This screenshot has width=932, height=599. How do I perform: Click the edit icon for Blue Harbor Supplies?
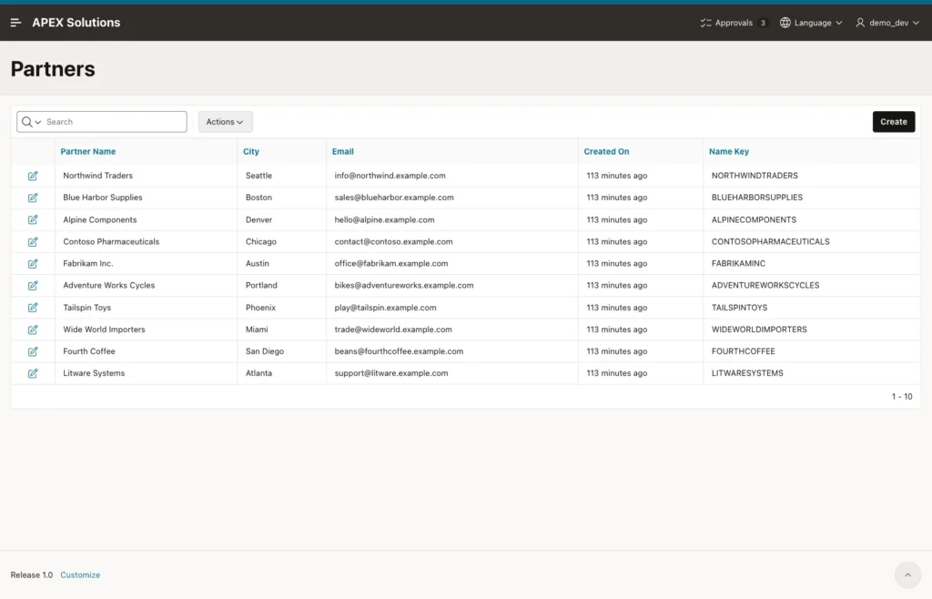pos(33,198)
